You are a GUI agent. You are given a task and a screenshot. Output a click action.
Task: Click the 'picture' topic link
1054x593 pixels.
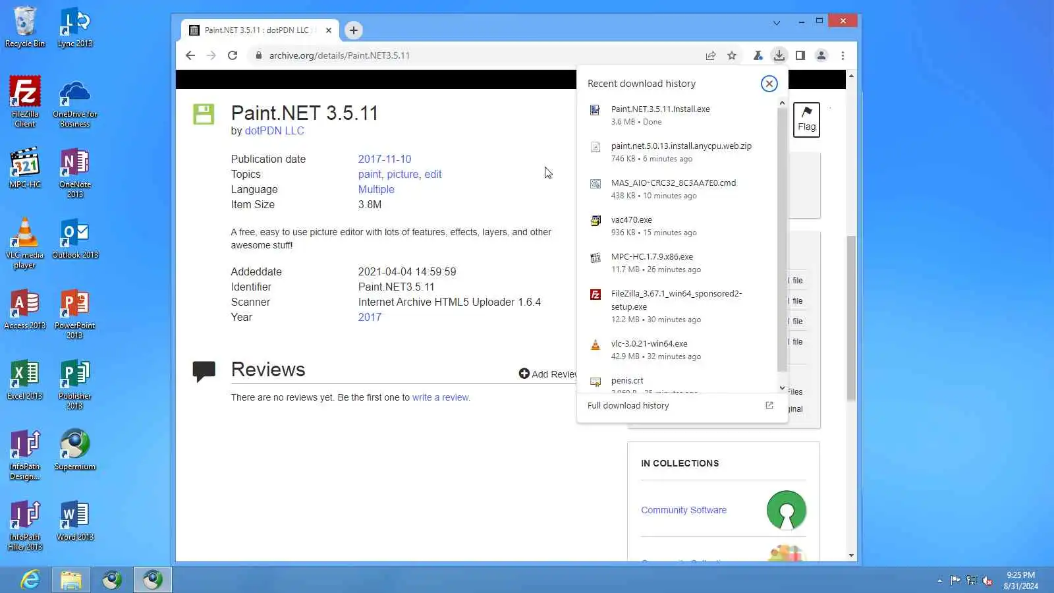coord(402,174)
